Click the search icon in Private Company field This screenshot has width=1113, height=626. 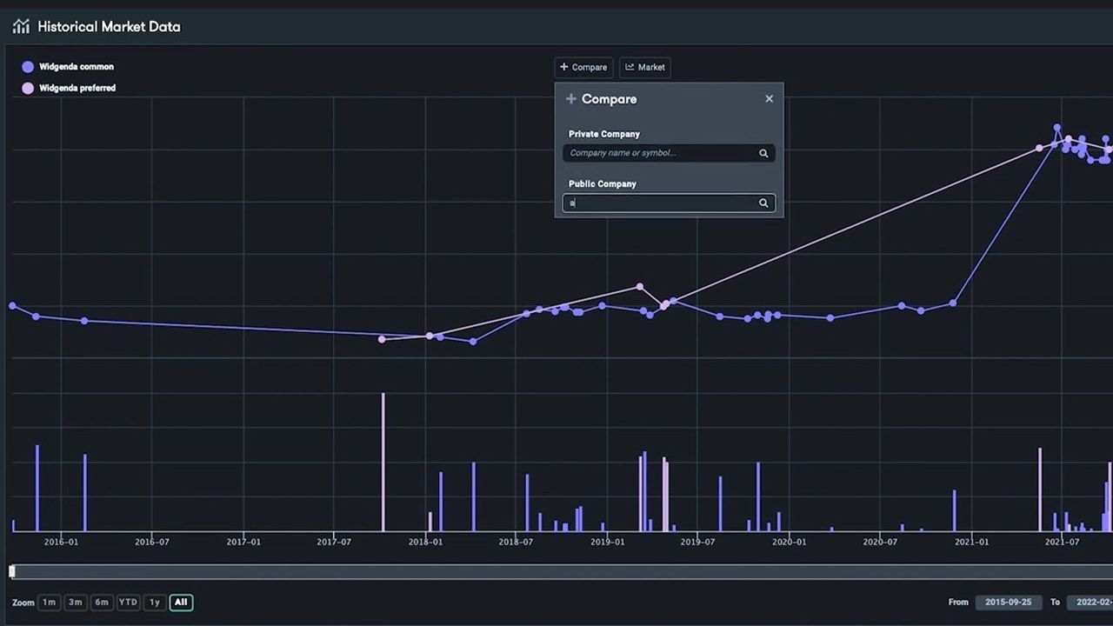(763, 153)
